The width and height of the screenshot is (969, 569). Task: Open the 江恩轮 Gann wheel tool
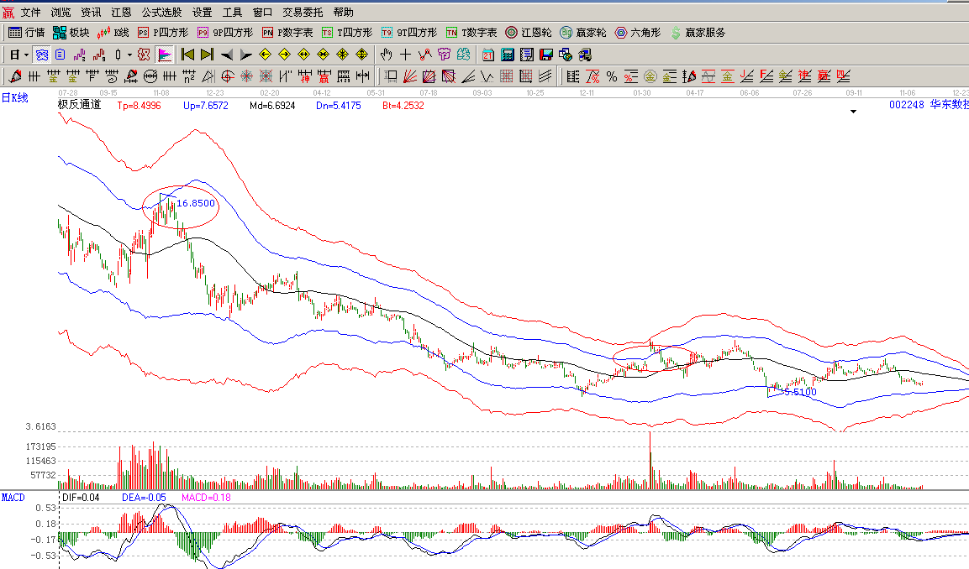[528, 33]
